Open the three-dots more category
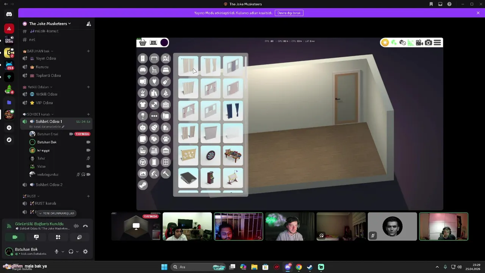This screenshot has height=273, width=485. pyautogui.click(x=154, y=116)
